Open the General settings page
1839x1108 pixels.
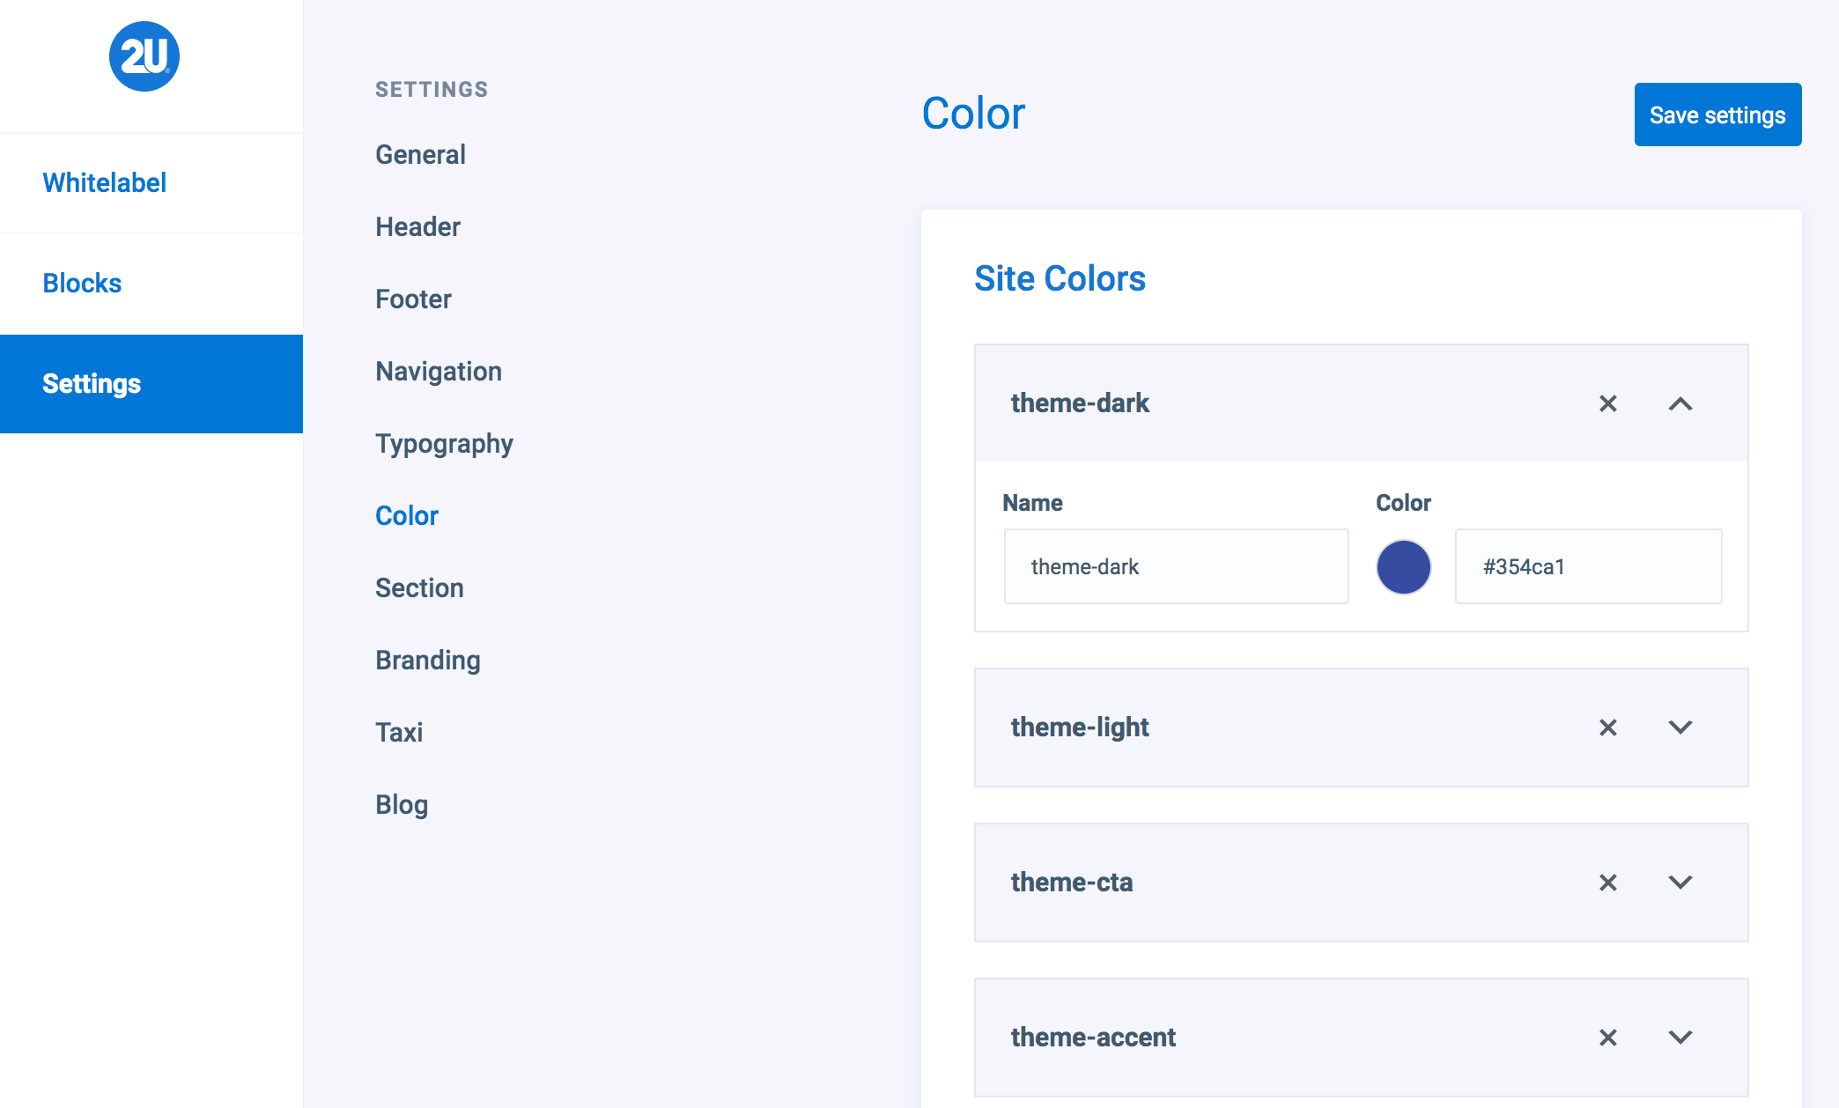pos(420,155)
